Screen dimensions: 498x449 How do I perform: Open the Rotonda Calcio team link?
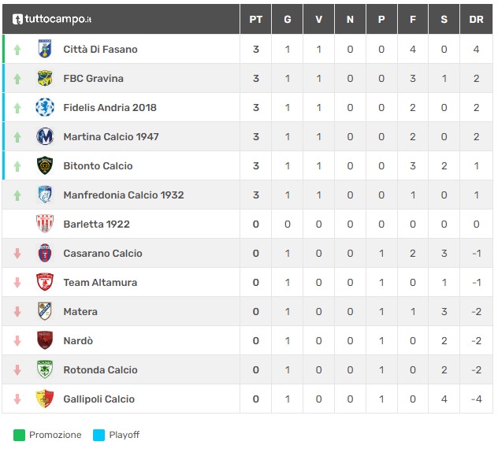click(x=100, y=370)
